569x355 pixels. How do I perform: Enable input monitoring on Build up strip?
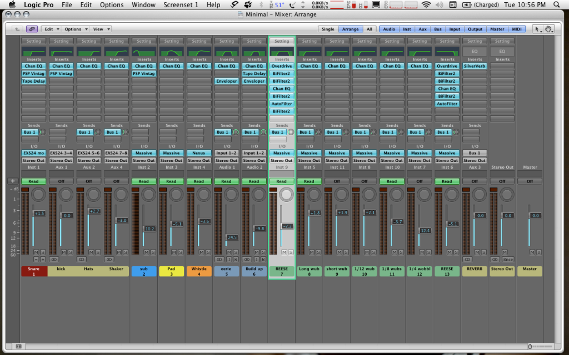click(x=257, y=260)
